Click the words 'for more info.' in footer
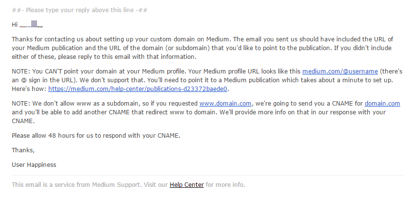412x199 pixels. (x=225, y=185)
